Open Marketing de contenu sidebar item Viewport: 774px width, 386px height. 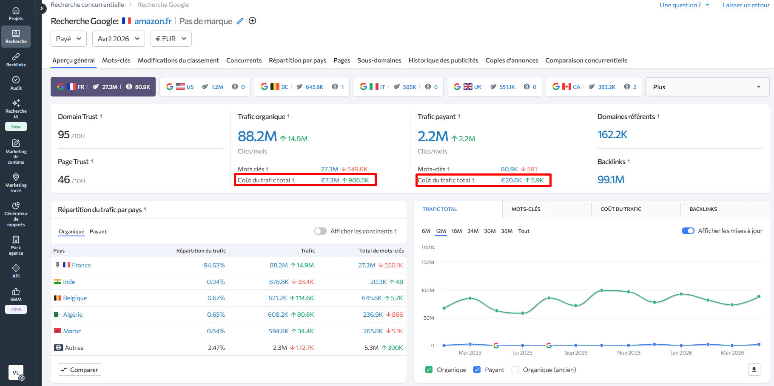click(x=16, y=151)
